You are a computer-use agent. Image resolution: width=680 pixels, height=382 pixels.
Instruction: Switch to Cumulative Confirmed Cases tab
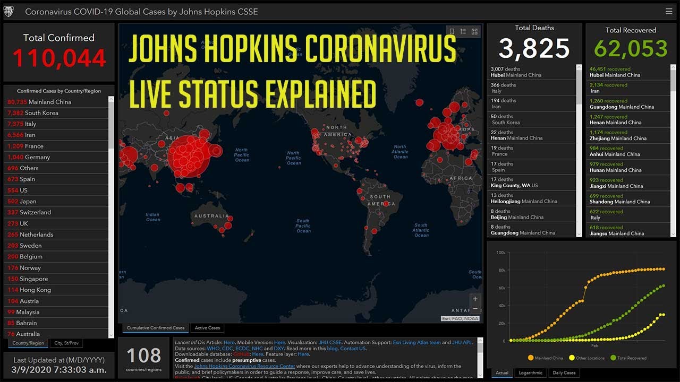coord(156,328)
